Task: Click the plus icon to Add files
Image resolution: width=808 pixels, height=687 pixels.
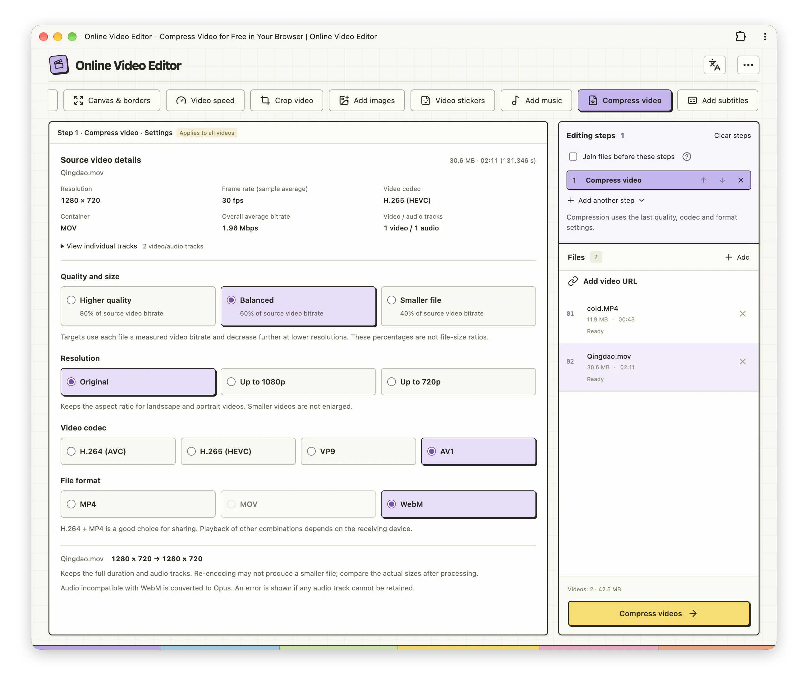Action: coord(728,257)
